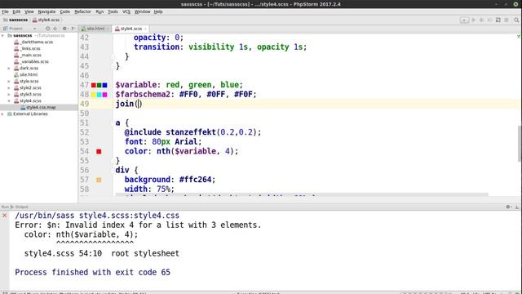Select _main.scss in project tree

point(31,55)
